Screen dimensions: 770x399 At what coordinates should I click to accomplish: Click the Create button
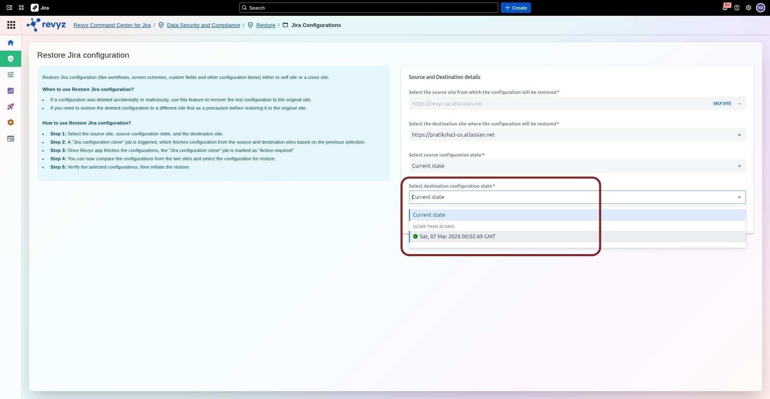click(515, 8)
